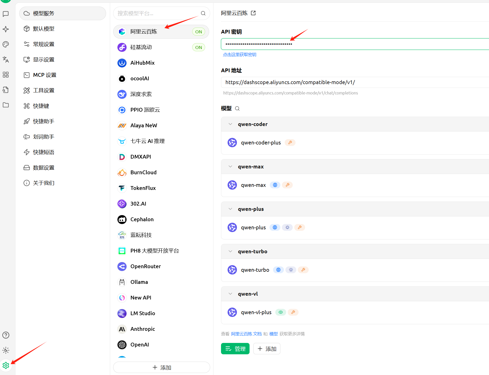Click the settings gear icon at bottom-left
The height and width of the screenshot is (375, 489).
point(6,365)
